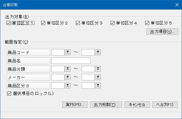Toggle the 単位区分 3 checkbox
182x119 pixels.
tap(78, 23)
